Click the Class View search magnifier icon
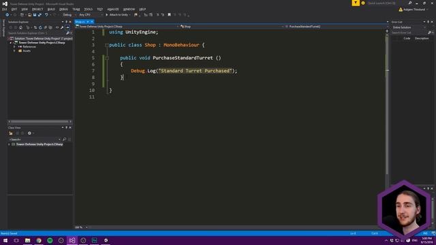 pyautogui.click(x=65, y=139)
